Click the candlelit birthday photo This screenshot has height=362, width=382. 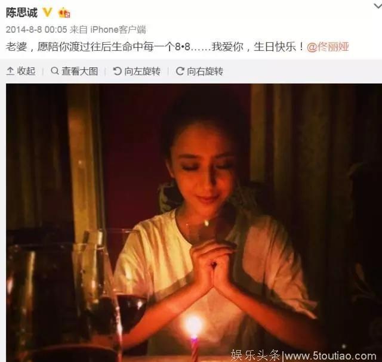194,223
